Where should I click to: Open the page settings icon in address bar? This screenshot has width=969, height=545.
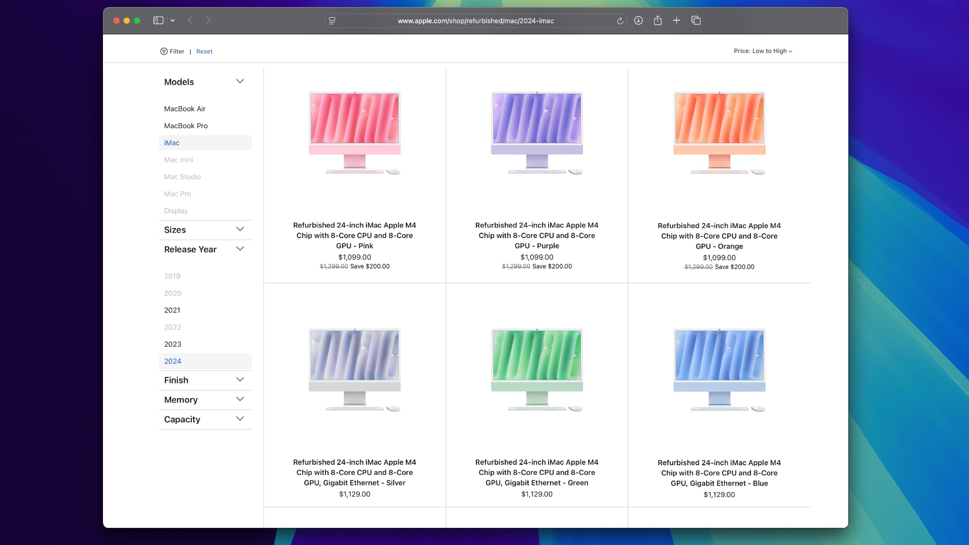(332, 21)
